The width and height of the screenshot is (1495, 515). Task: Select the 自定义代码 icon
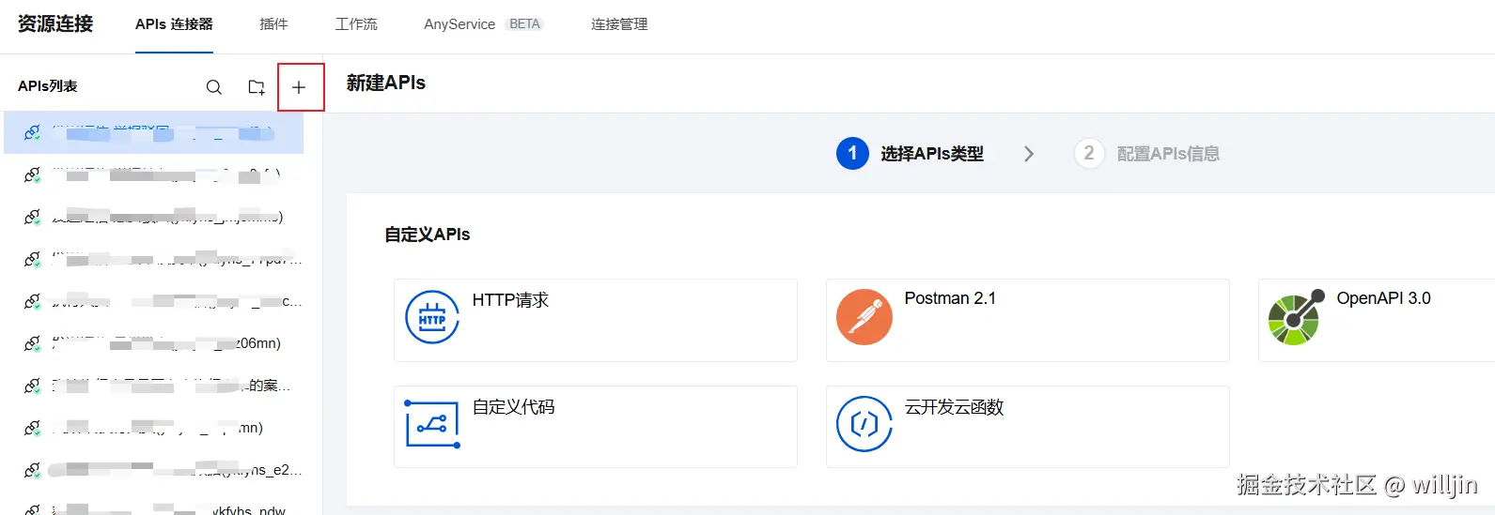pyautogui.click(x=432, y=424)
